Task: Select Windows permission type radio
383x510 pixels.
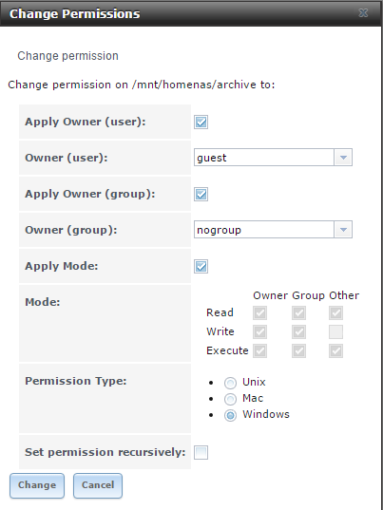Action: 230,415
